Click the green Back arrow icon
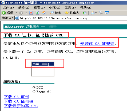 coord(3,13)
